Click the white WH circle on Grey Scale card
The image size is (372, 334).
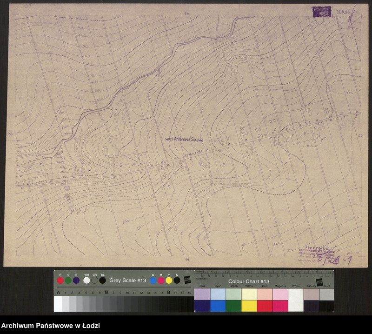86,281
